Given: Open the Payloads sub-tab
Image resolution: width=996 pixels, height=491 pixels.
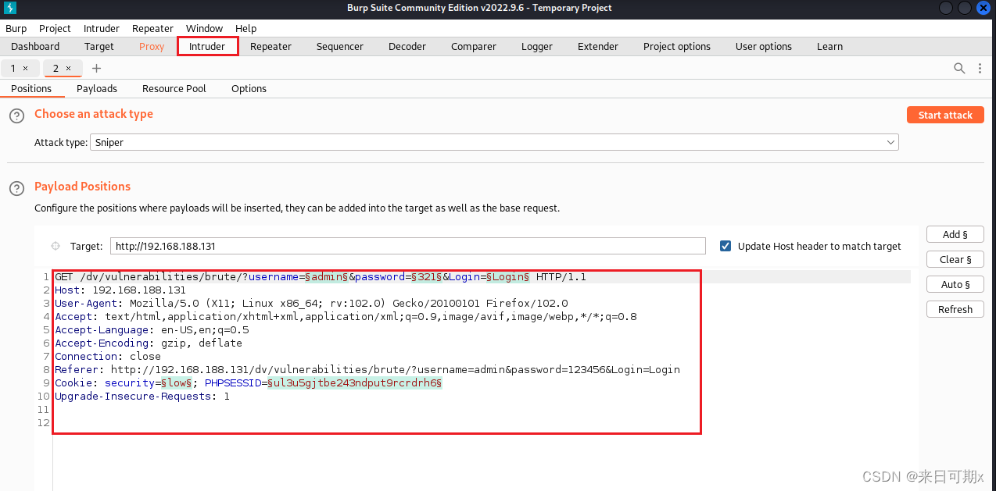Looking at the screenshot, I should coord(97,88).
